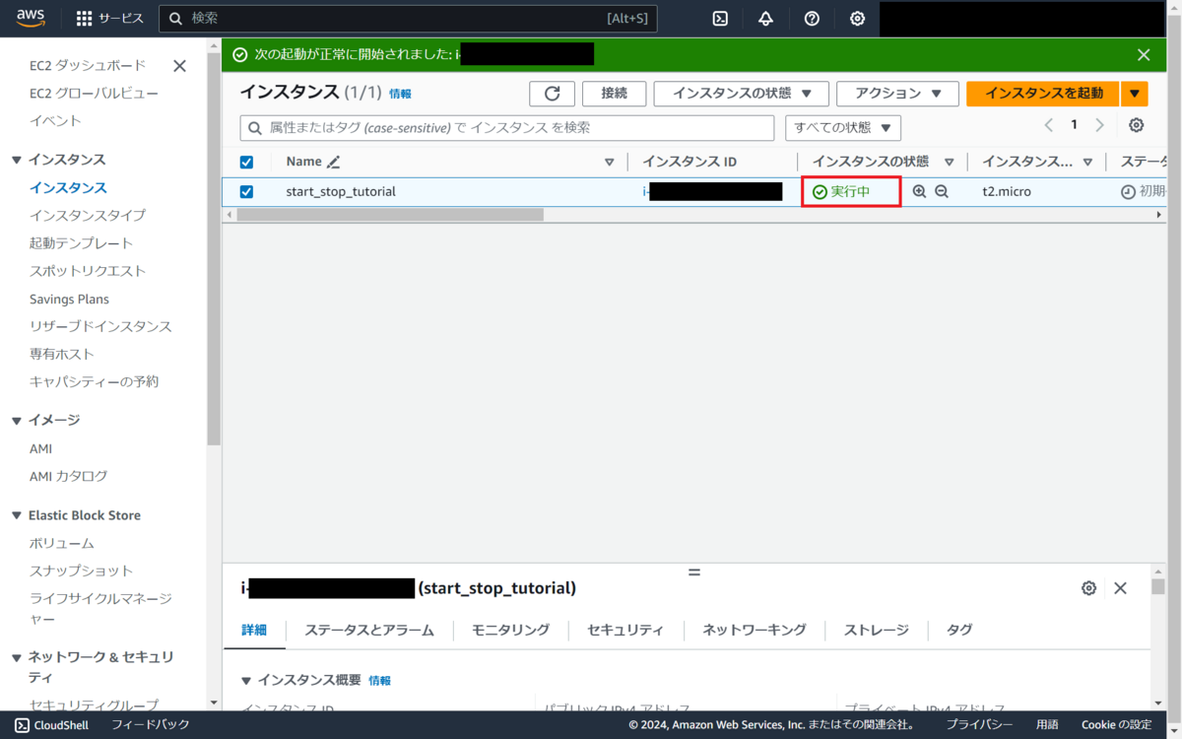Open EC2 グローバルビュー in sidebar
Viewport: 1182px width, 739px height.
94,93
